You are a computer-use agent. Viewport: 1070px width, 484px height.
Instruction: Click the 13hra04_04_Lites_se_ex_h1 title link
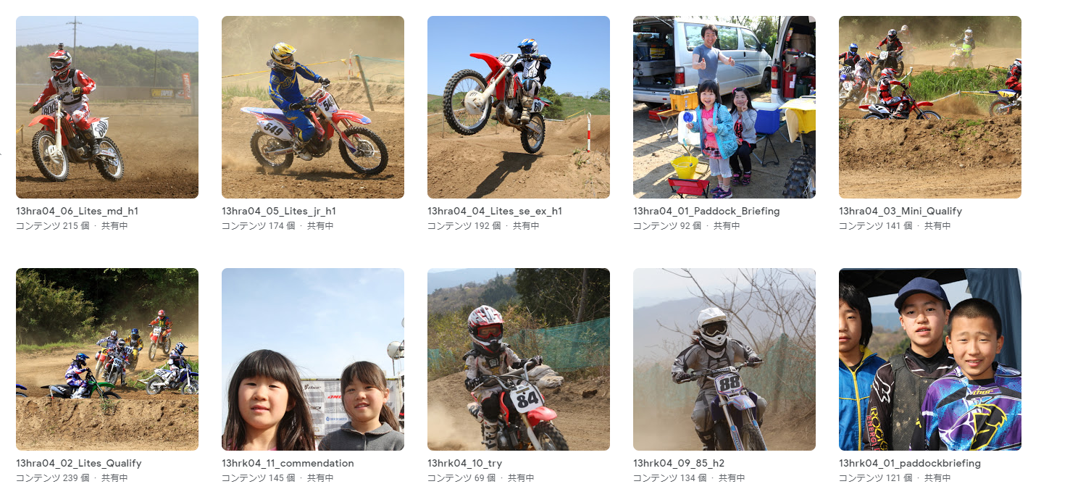(x=495, y=212)
